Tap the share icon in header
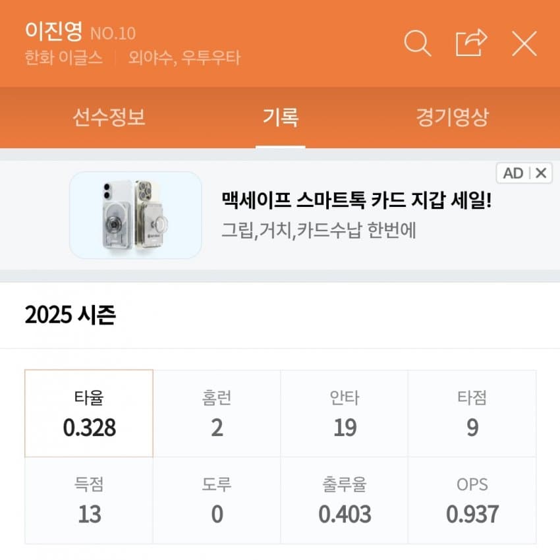Screen dimensions: 560x560 point(472,43)
